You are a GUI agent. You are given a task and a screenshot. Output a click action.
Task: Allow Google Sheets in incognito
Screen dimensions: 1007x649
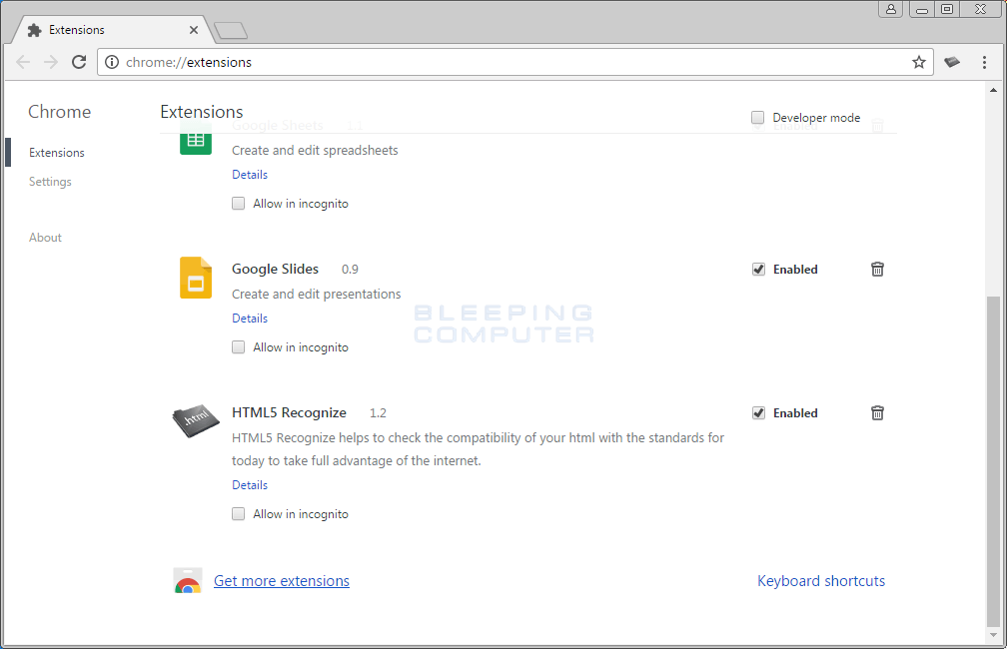[x=238, y=204]
